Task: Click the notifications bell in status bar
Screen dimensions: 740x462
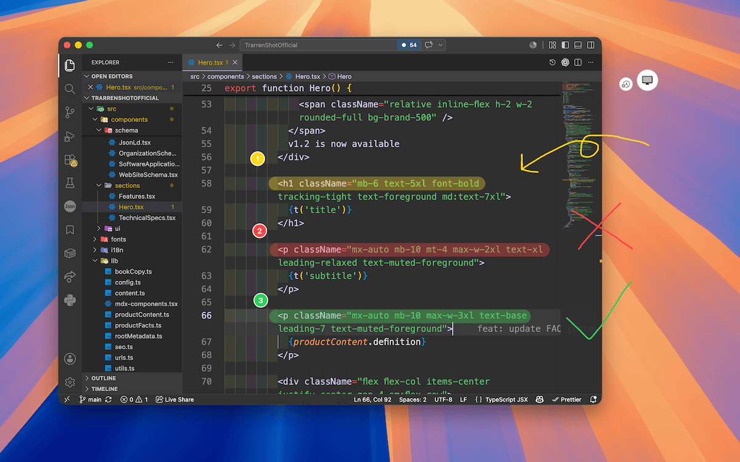Action: 593,399
